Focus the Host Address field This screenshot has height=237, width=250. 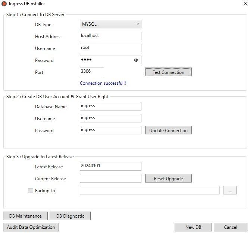[110, 36]
